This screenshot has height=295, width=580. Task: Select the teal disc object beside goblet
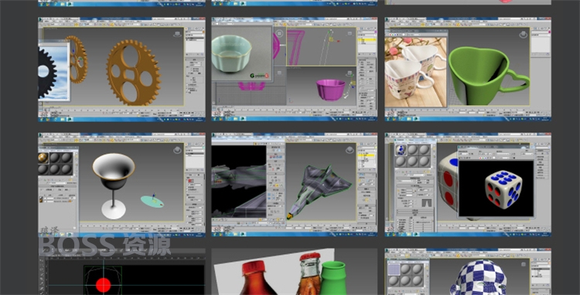[152, 202]
